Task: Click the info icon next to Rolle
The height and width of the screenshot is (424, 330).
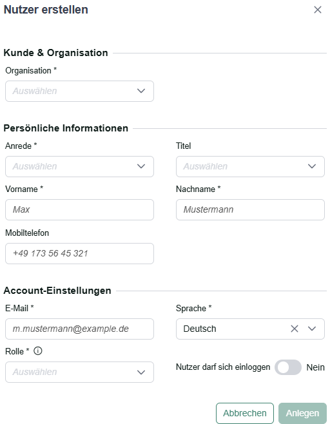Action: (37, 351)
